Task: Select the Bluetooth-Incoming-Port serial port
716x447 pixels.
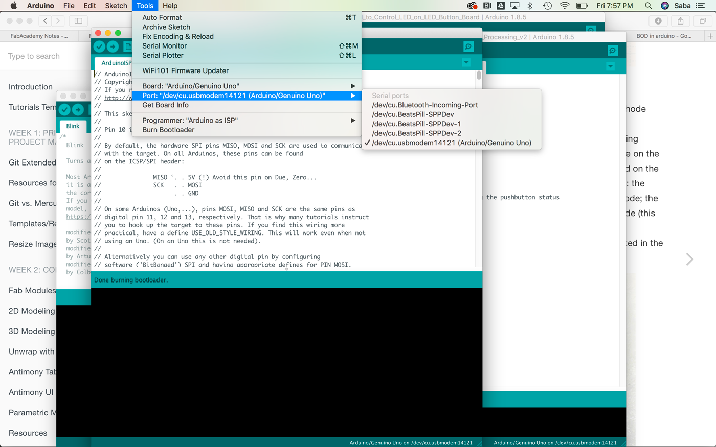Action: [x=452, y=105]
